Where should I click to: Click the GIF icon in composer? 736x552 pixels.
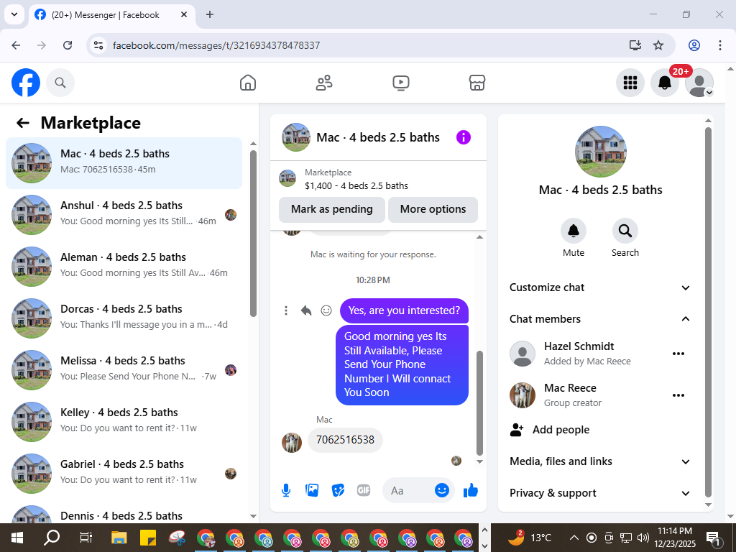[x=364, y=490]
